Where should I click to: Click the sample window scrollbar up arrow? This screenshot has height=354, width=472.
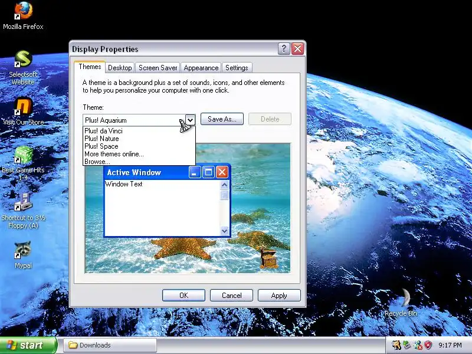224,185
